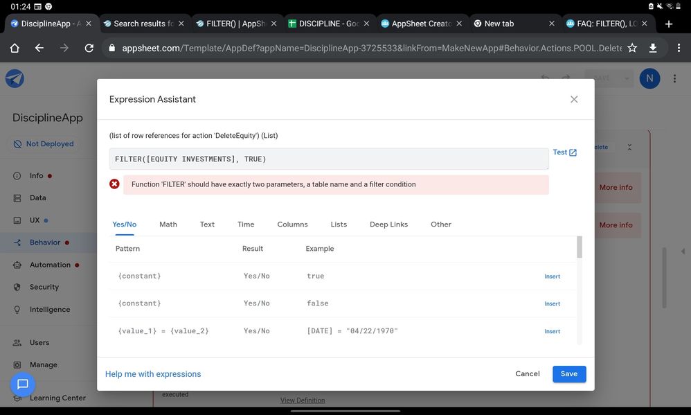Switch to the Text tab
This screenshot has height=415, width=691.
click(x=207, y=224)
